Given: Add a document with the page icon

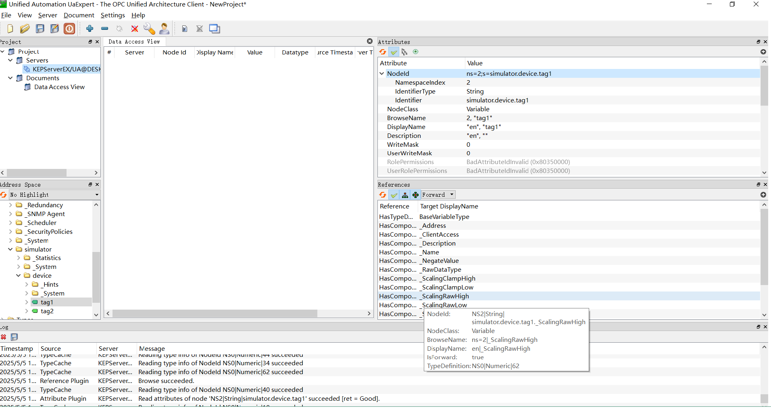Looking at the screenshot, I should point(185,29).
